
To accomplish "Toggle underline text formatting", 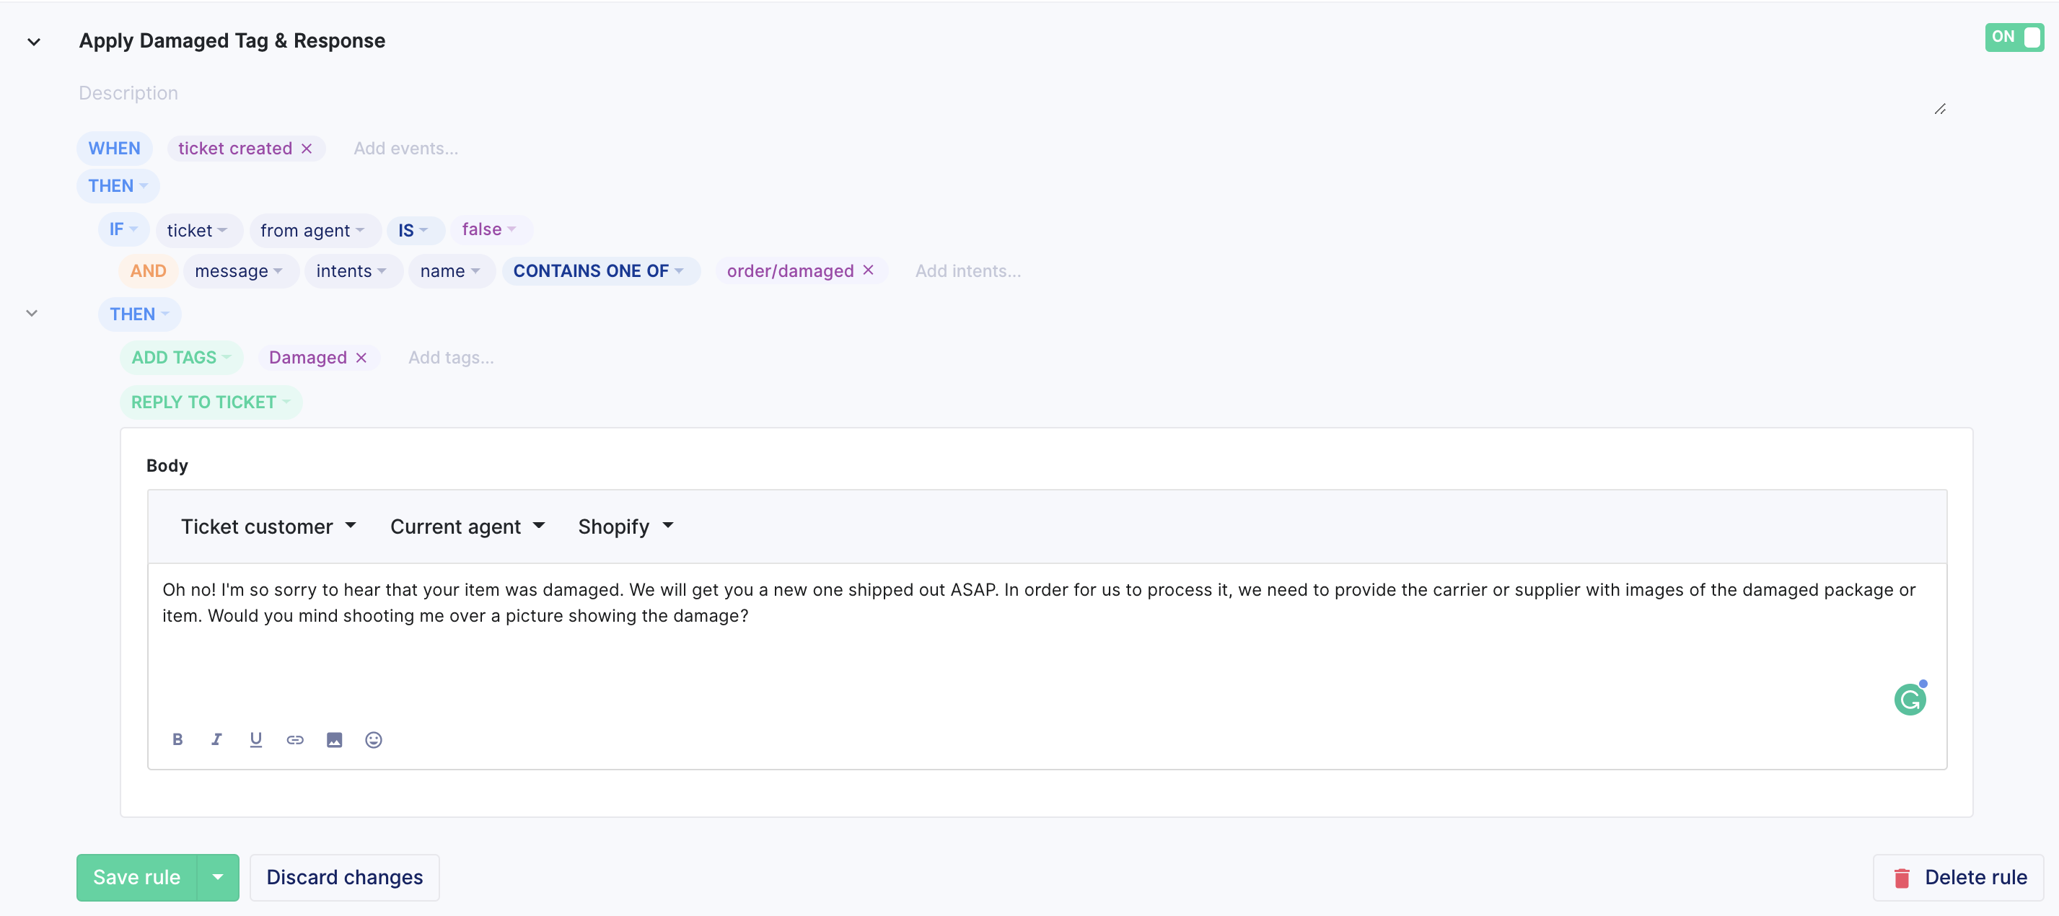I will click(x=256, y=739).
